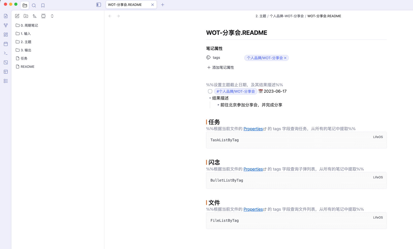Create a new folder
This screenshot has height=249, width=413.
click(x=26, y=16)
